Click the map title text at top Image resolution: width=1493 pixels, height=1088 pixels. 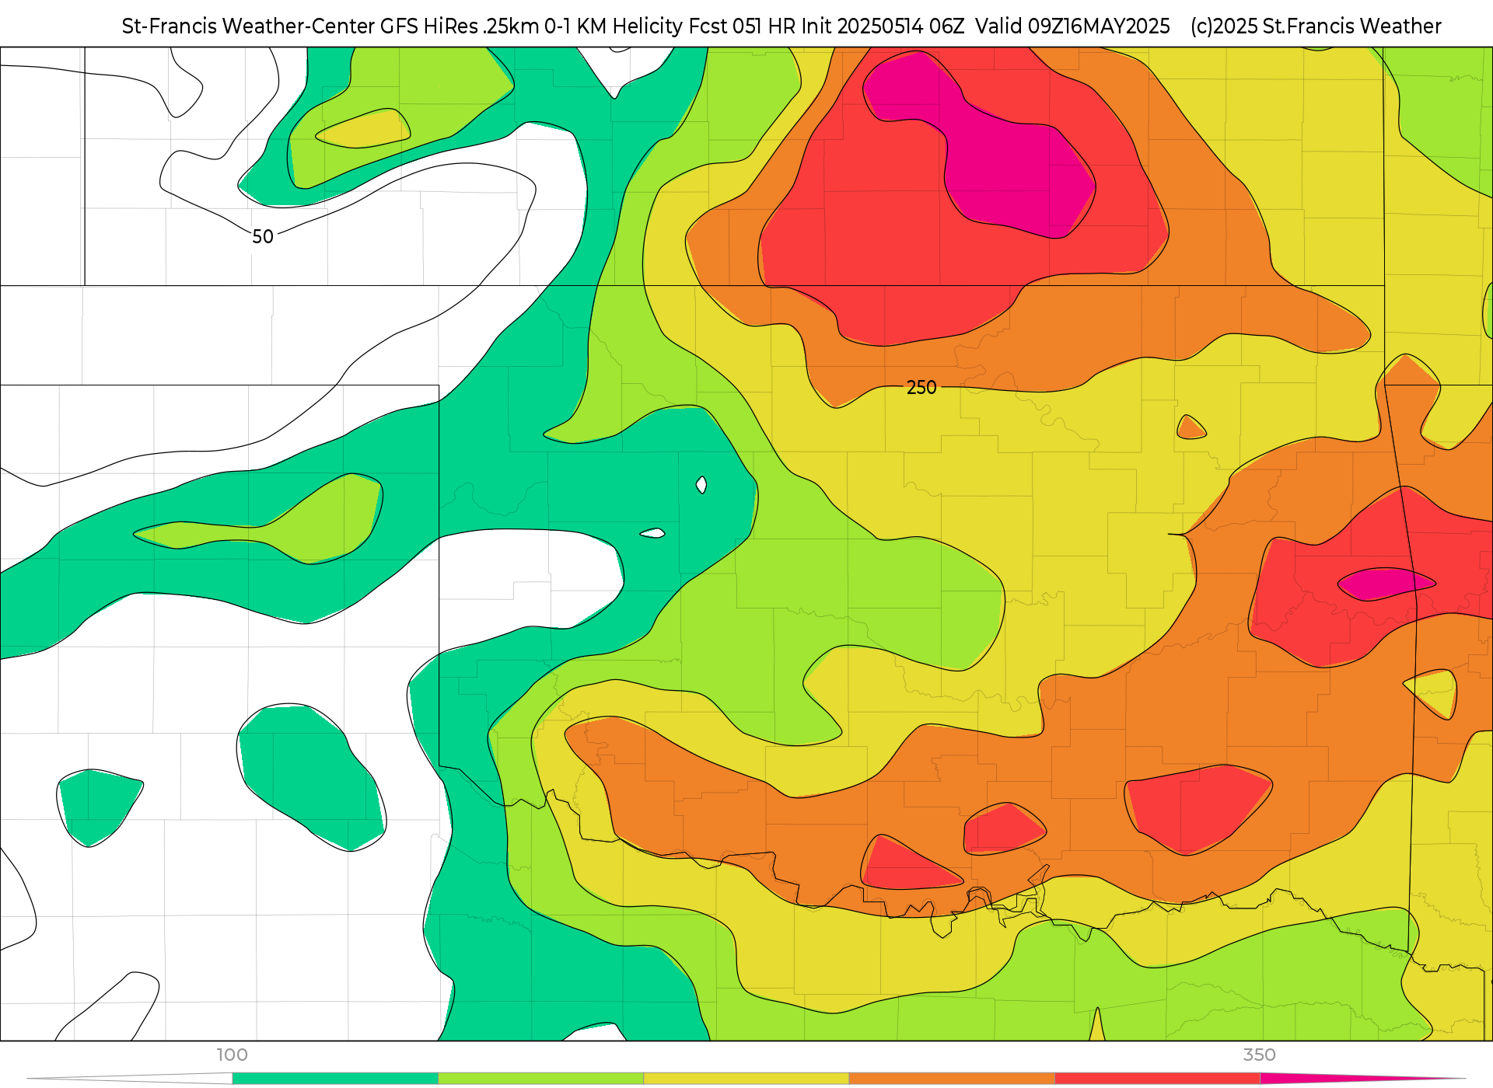tap(645, 26)
